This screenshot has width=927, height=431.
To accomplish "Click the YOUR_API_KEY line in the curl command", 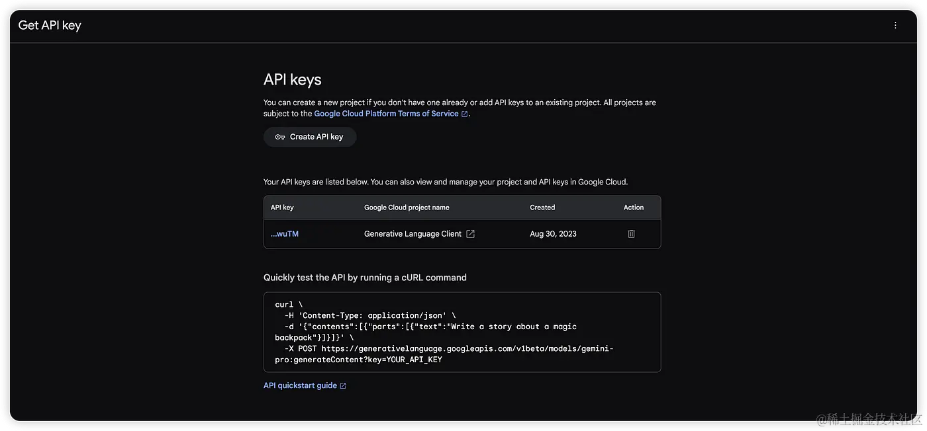I will pyautogui.click(x=358, y=360).
